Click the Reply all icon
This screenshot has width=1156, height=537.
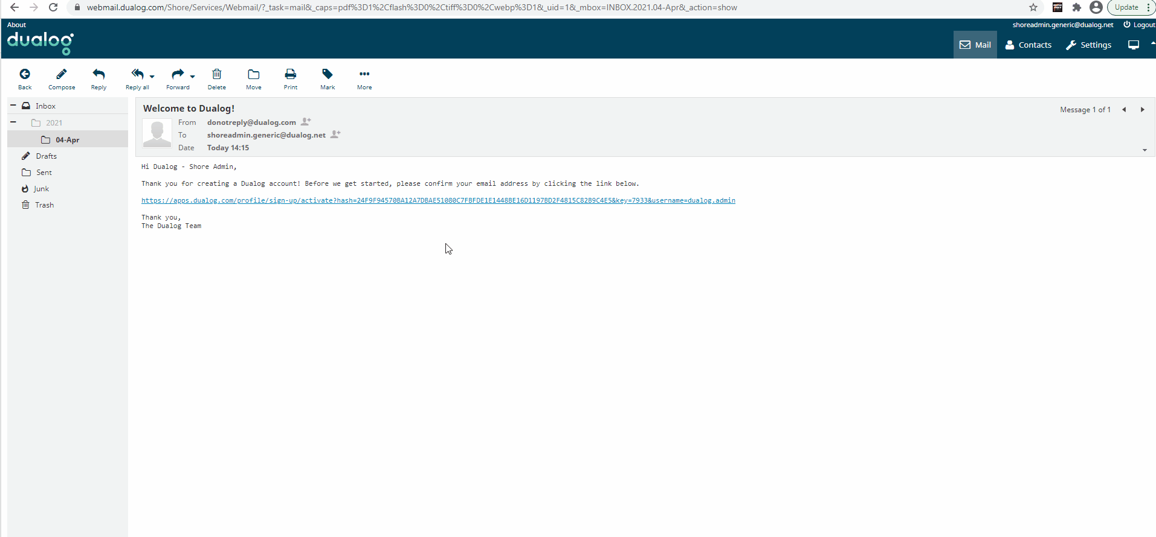click(137, 79)
